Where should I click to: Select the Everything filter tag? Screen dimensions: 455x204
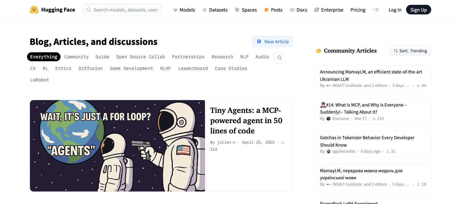click(x=44, y=57)
